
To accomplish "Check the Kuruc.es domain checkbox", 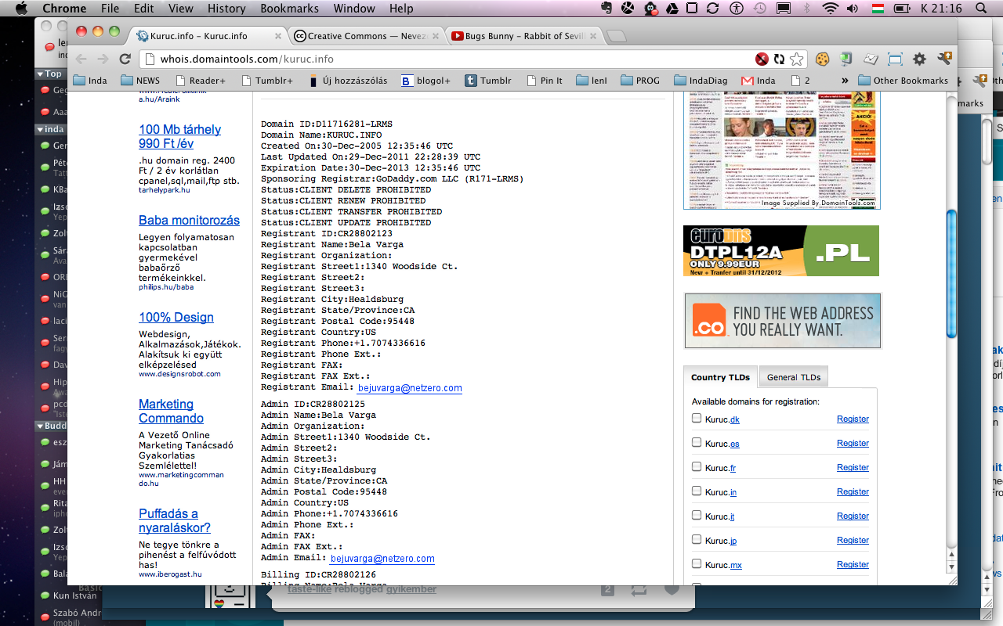I will [697, 443].
